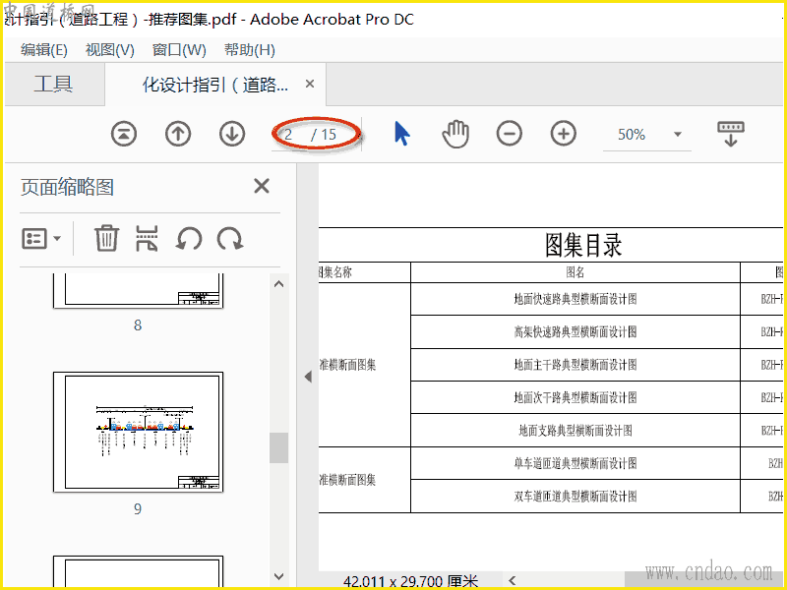The width and height of the screenshot is (787, 590).
Task: Open the 视图(V) menu
Action: [110, 50]
